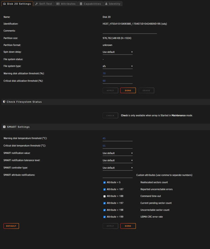This screenshot has height=249, width=210.
Task: Click the 'Reallocated sectors count' description
Action: pyautogui.click(x=154, y=182)
